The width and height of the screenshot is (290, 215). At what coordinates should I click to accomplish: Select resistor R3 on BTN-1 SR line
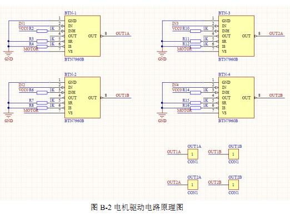pyautogui.click(x=42, y=41)
